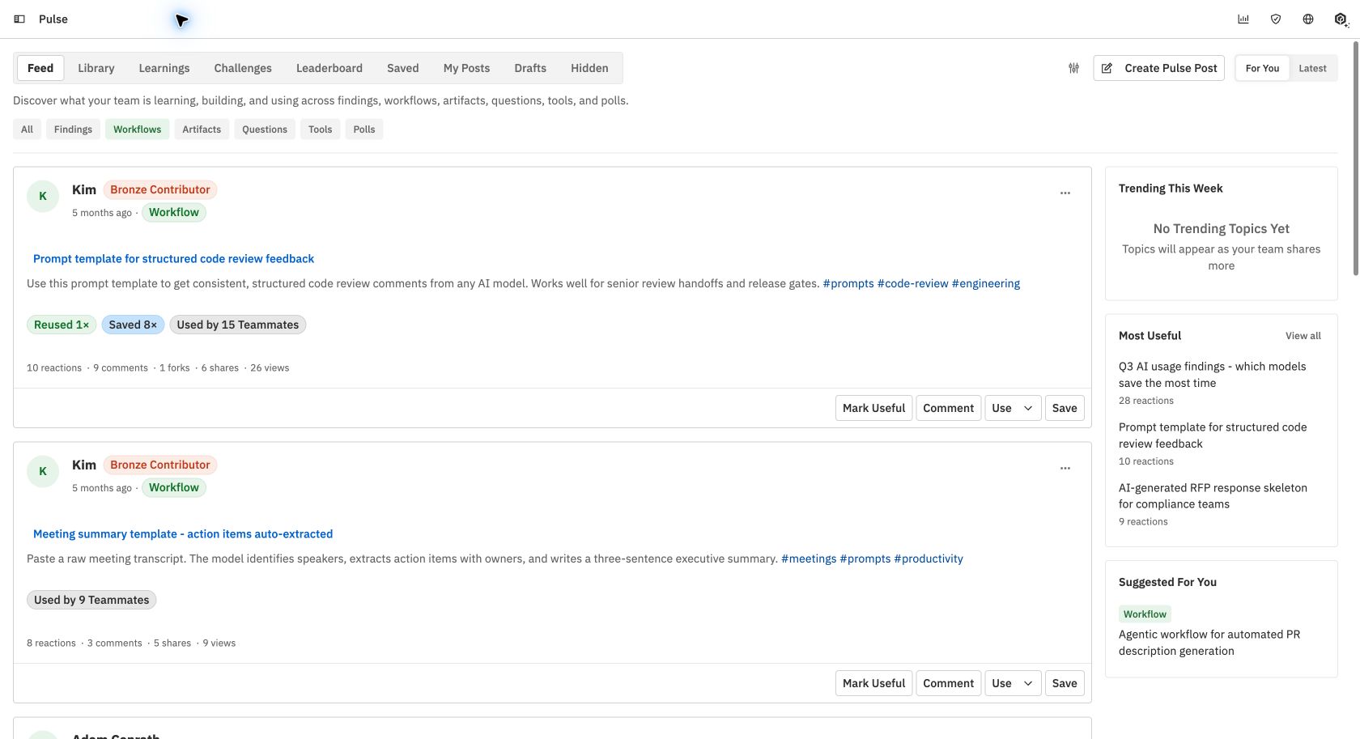
Task: Open Prompt template for structured code review post title
Action: point(173,259)
